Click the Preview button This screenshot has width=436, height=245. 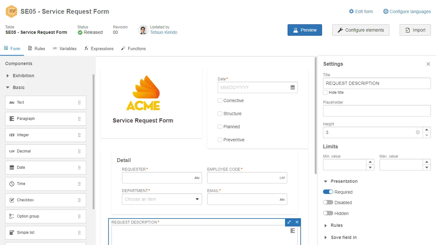pos(304,30)
